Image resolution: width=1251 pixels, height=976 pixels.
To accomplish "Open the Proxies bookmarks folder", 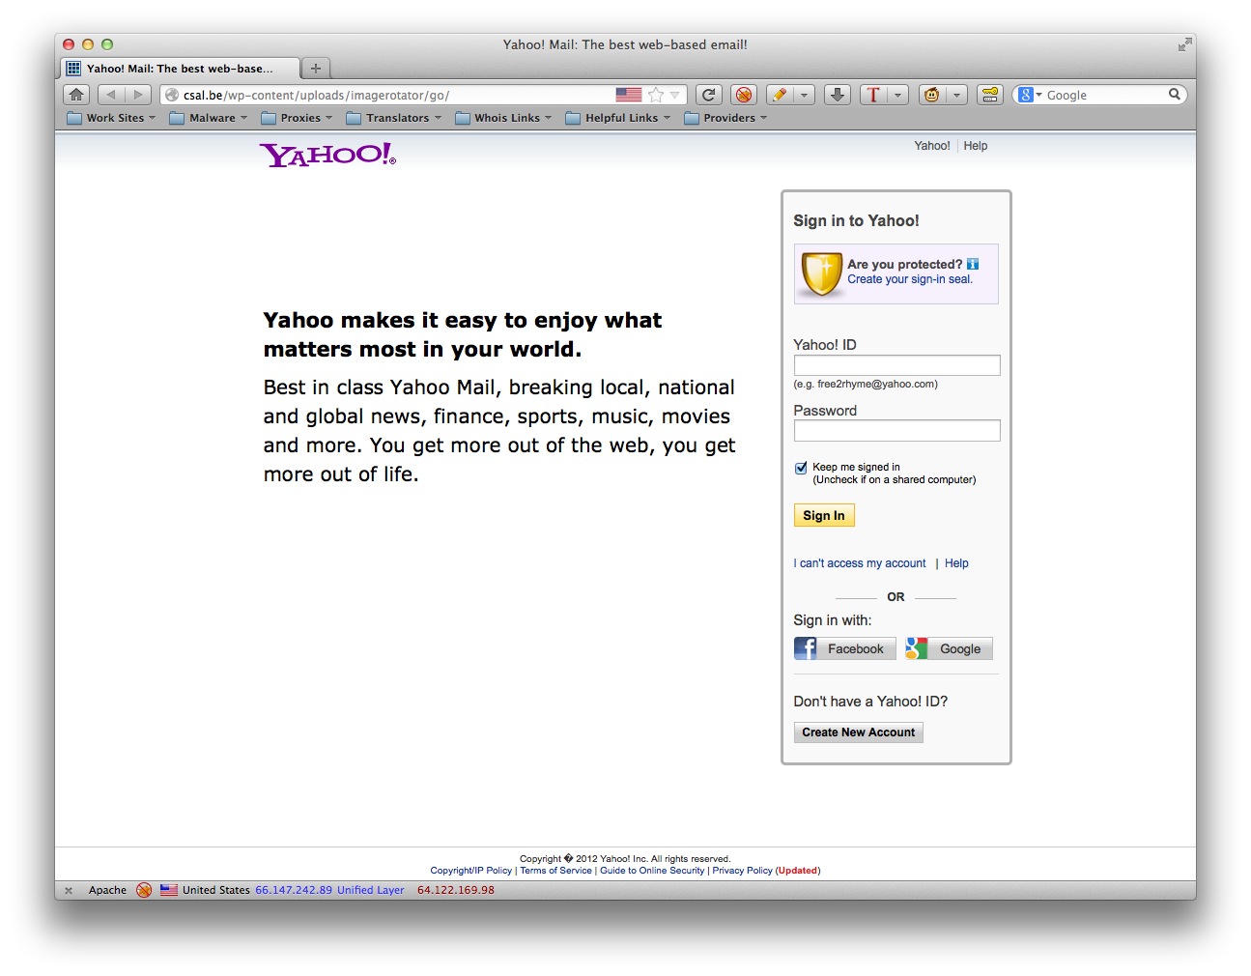I will coord(297,118).
